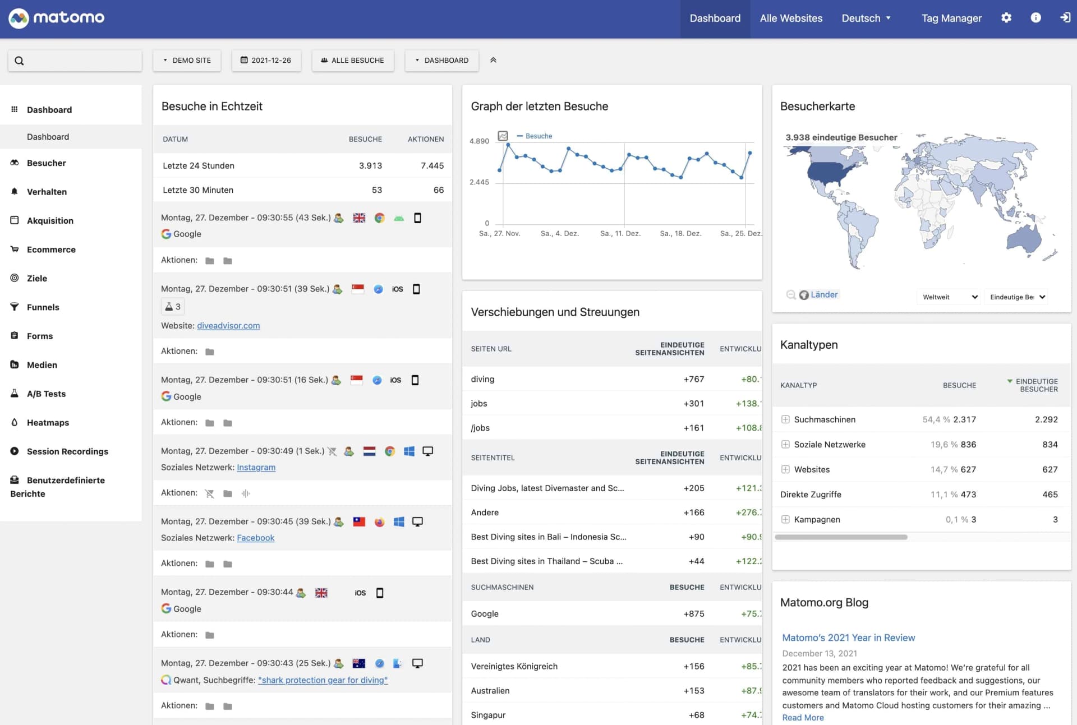Collapse the top controls with double-chevron icon
The image size is (1077, 725).
pyautogui.click(x=493, y=60)
